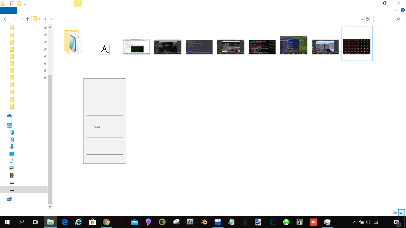Open the Windows Start menu
The width and height of the screenshot is (406, 228).
7,222
